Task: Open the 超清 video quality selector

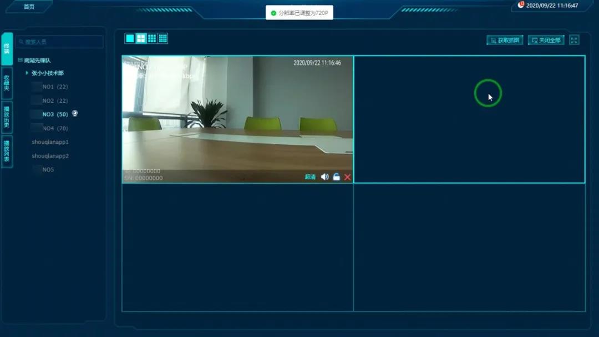Action: click(310, 177)
